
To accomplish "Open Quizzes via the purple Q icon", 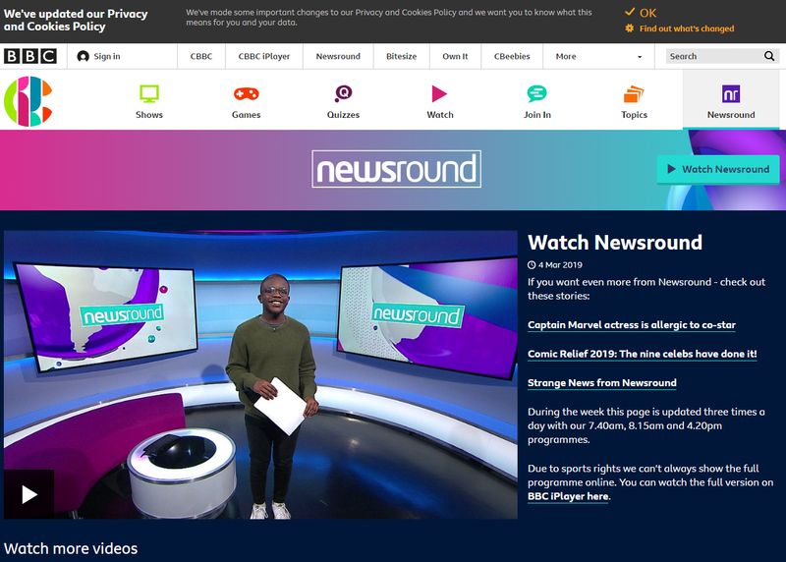I will click(x=343, y=93).
